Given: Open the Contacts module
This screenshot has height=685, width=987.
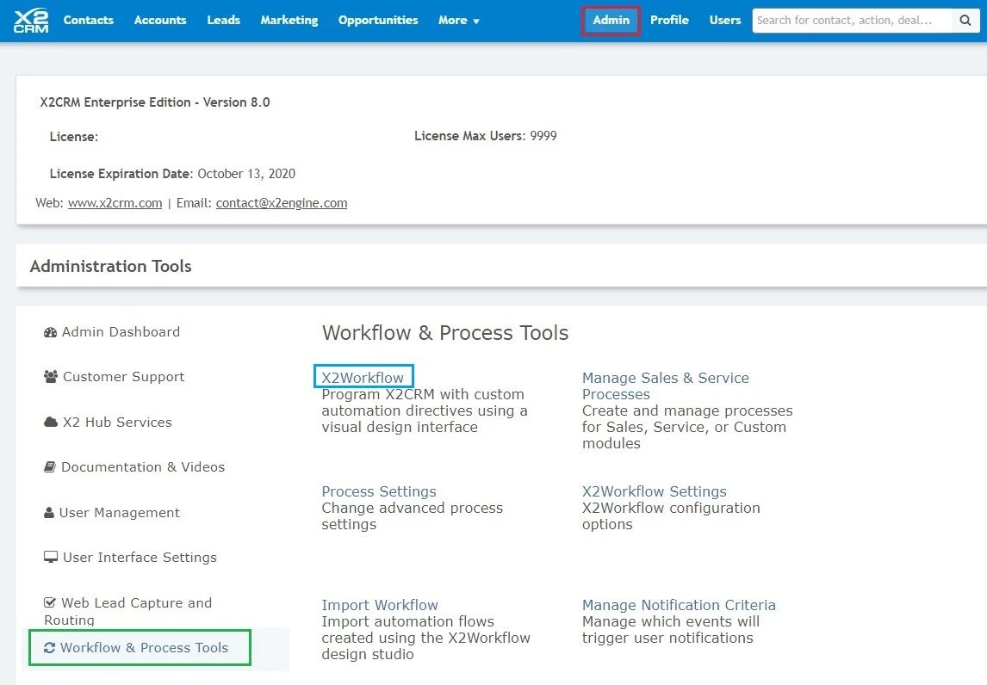Looking at the screenshot, I should pyautogui.click(x=89, y=20).
